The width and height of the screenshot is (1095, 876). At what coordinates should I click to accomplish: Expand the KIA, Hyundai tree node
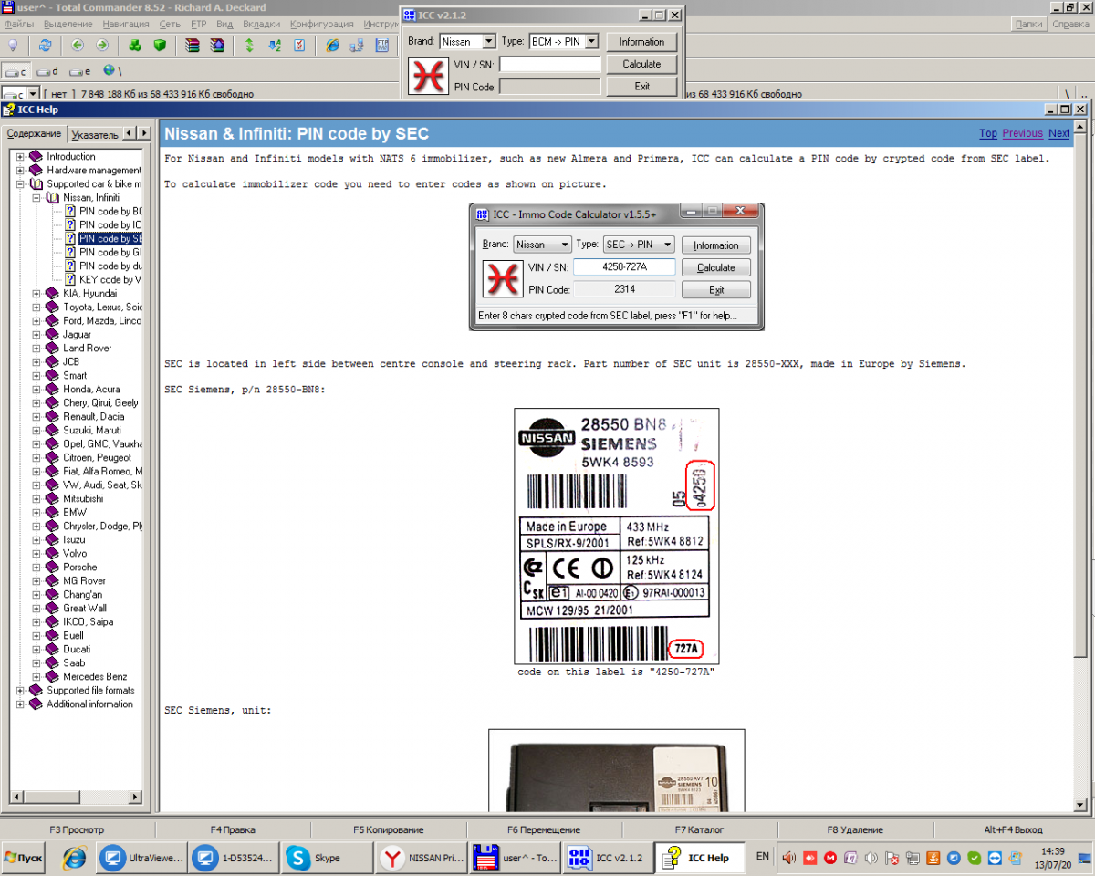pyautogui.click(x=36, y=294)
